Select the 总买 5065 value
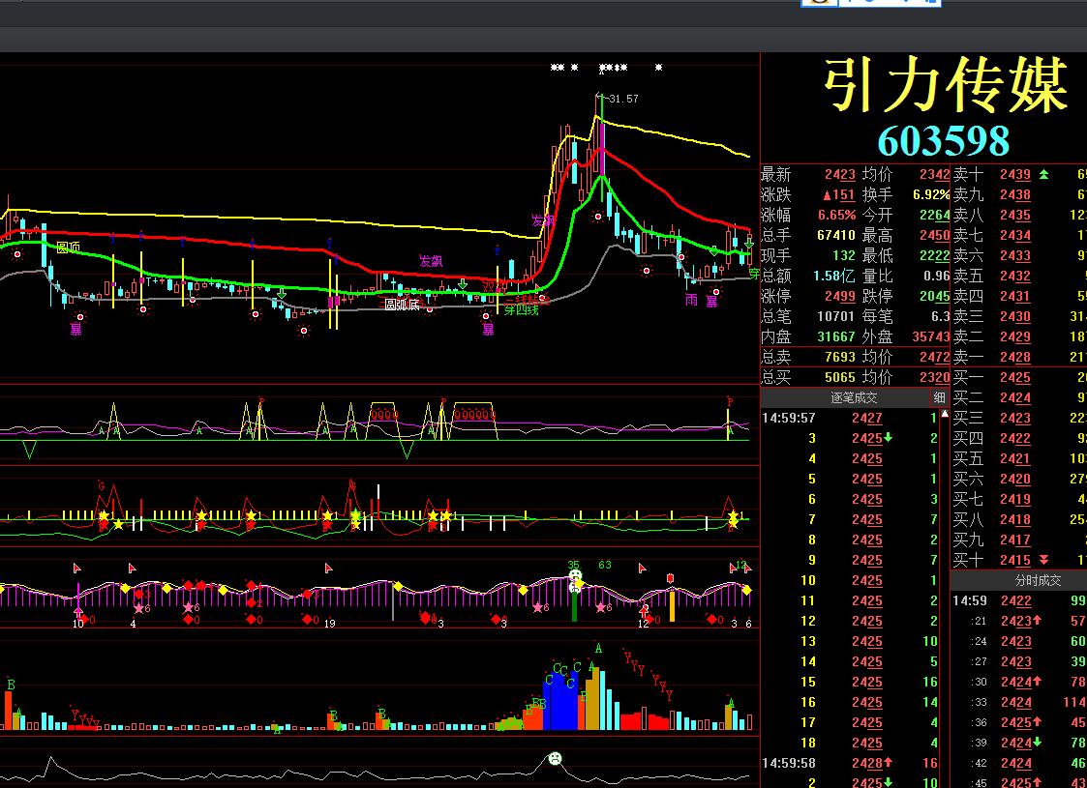The height and width of the screenshot is (788, 1087). pyautogui.click(x=839, y=377)
